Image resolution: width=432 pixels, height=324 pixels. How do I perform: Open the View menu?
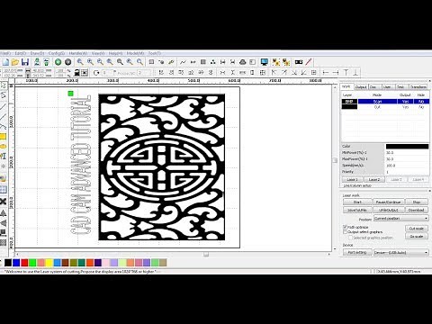coord(98,53)
